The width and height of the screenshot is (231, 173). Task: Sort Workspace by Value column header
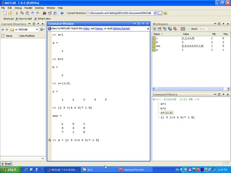click(186, 34)
